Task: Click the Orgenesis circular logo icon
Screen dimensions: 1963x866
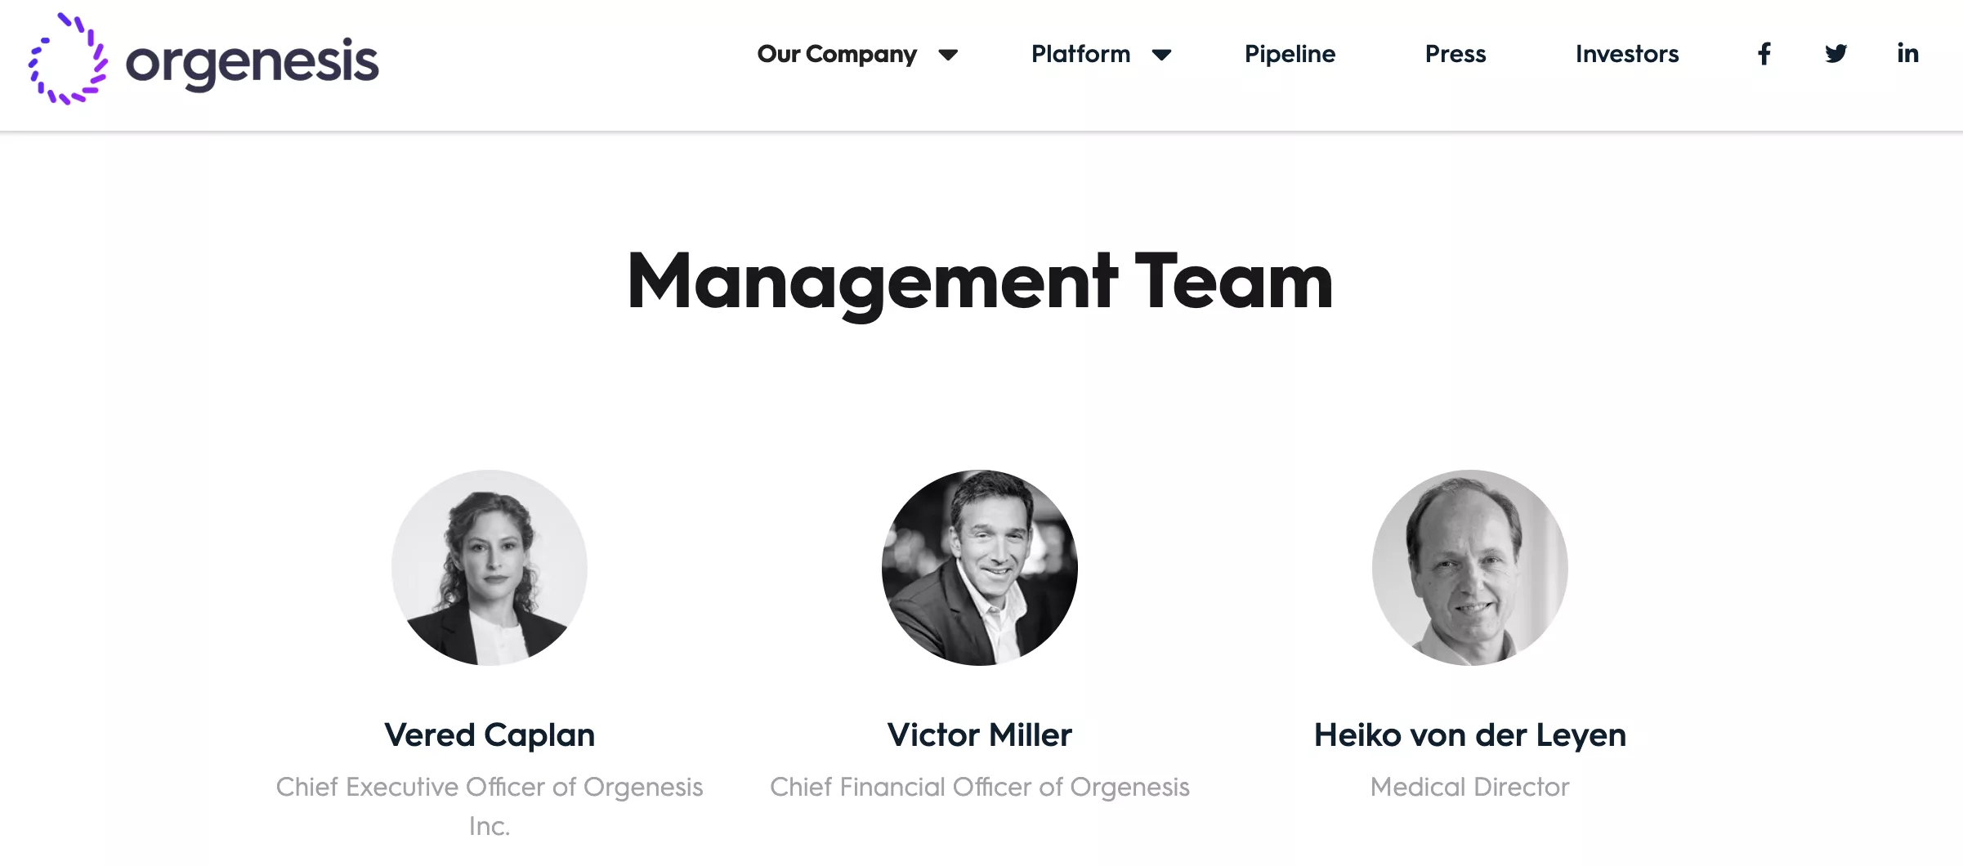Action: click(x=68, y=59)
